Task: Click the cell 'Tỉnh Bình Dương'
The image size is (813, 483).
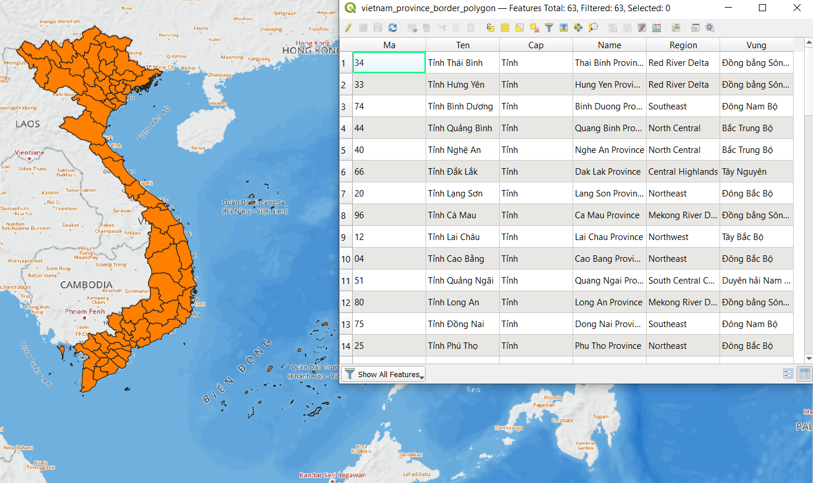Action: pyautogui.click(x=463, y=106)
